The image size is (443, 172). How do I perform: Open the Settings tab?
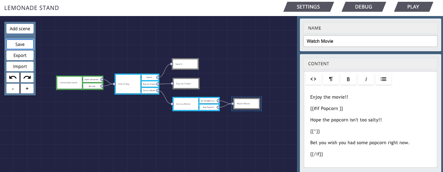pyautogui.click(x=308, y=7)
